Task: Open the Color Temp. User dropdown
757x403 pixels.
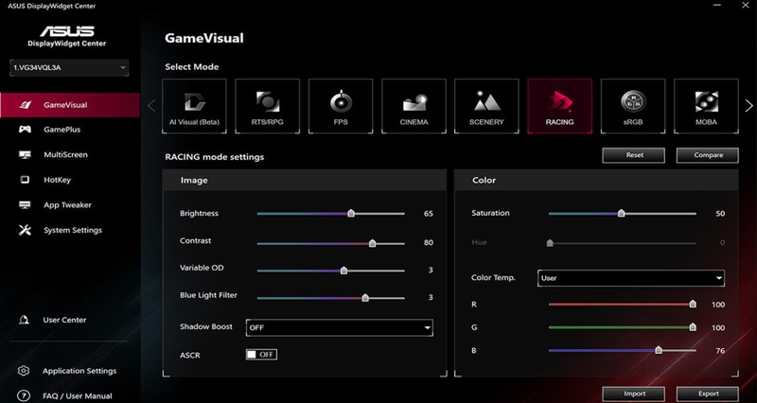Action: click(x=631, y=278)
